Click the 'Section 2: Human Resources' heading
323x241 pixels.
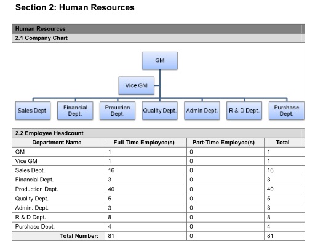(75, 7)
